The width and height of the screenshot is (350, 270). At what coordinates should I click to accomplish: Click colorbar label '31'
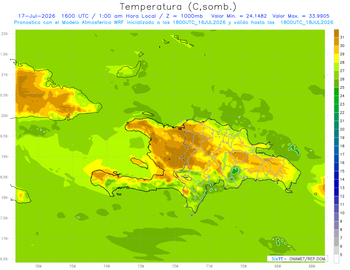[x=342, y=37]
